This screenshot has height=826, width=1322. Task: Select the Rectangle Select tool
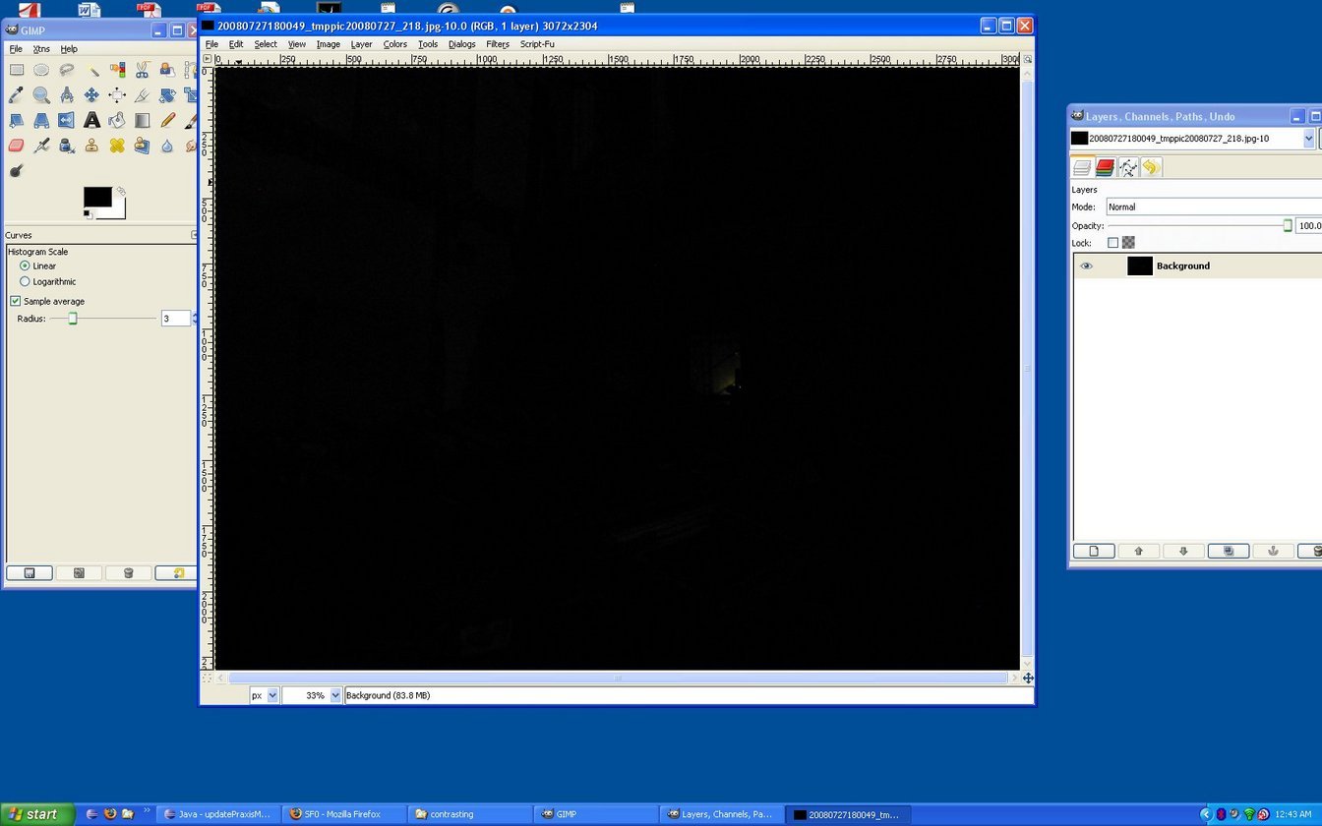(x=16, y=70)
